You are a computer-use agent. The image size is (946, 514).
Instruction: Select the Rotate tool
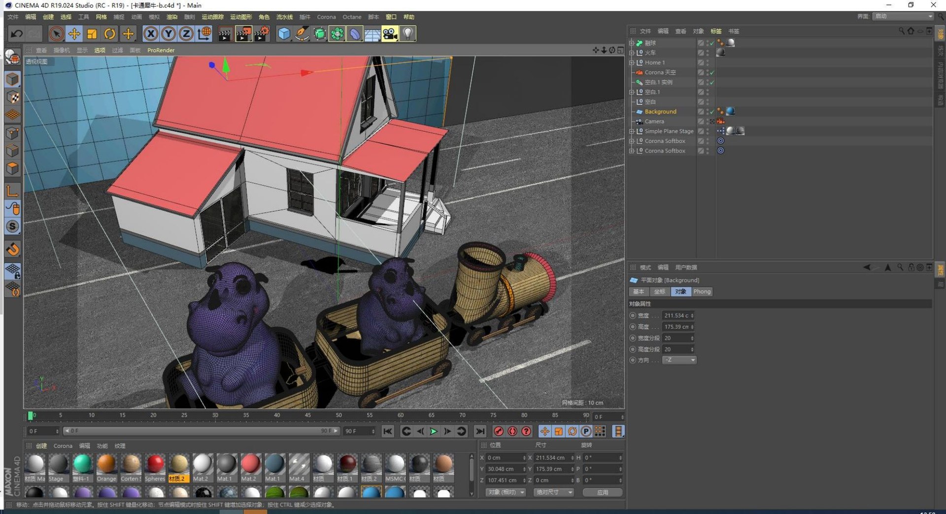point(109,33)
